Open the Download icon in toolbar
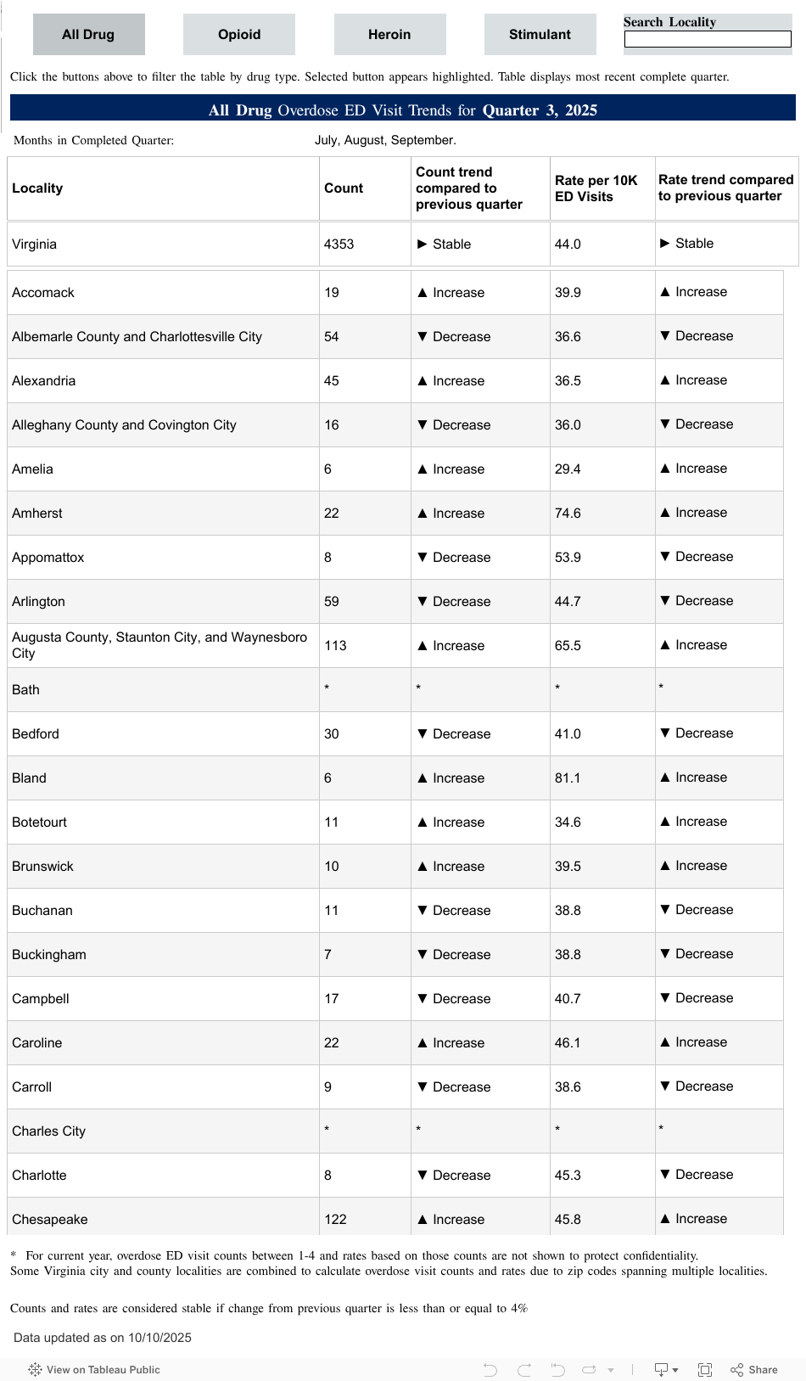Screen dimensions: 806x1381 click(x=661, y=1369)
